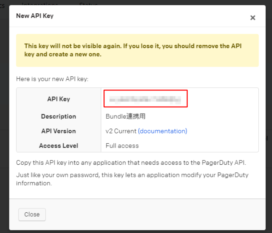Click the Bundle連携用 description value
The height and width of the screenshot is (233, 272).
125,116
